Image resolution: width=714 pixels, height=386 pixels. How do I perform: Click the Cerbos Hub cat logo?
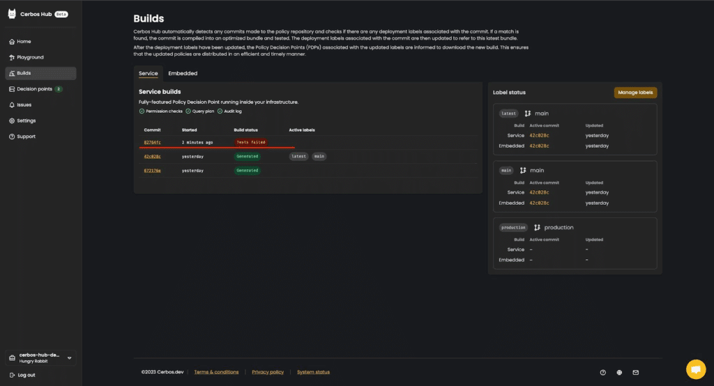coord(12,14)
